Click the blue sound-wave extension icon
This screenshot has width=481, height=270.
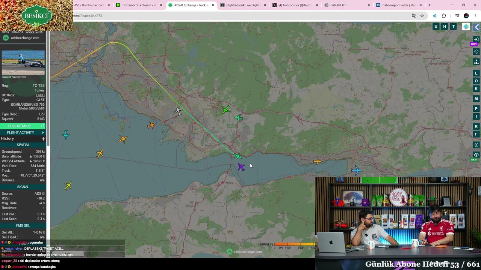434,16
